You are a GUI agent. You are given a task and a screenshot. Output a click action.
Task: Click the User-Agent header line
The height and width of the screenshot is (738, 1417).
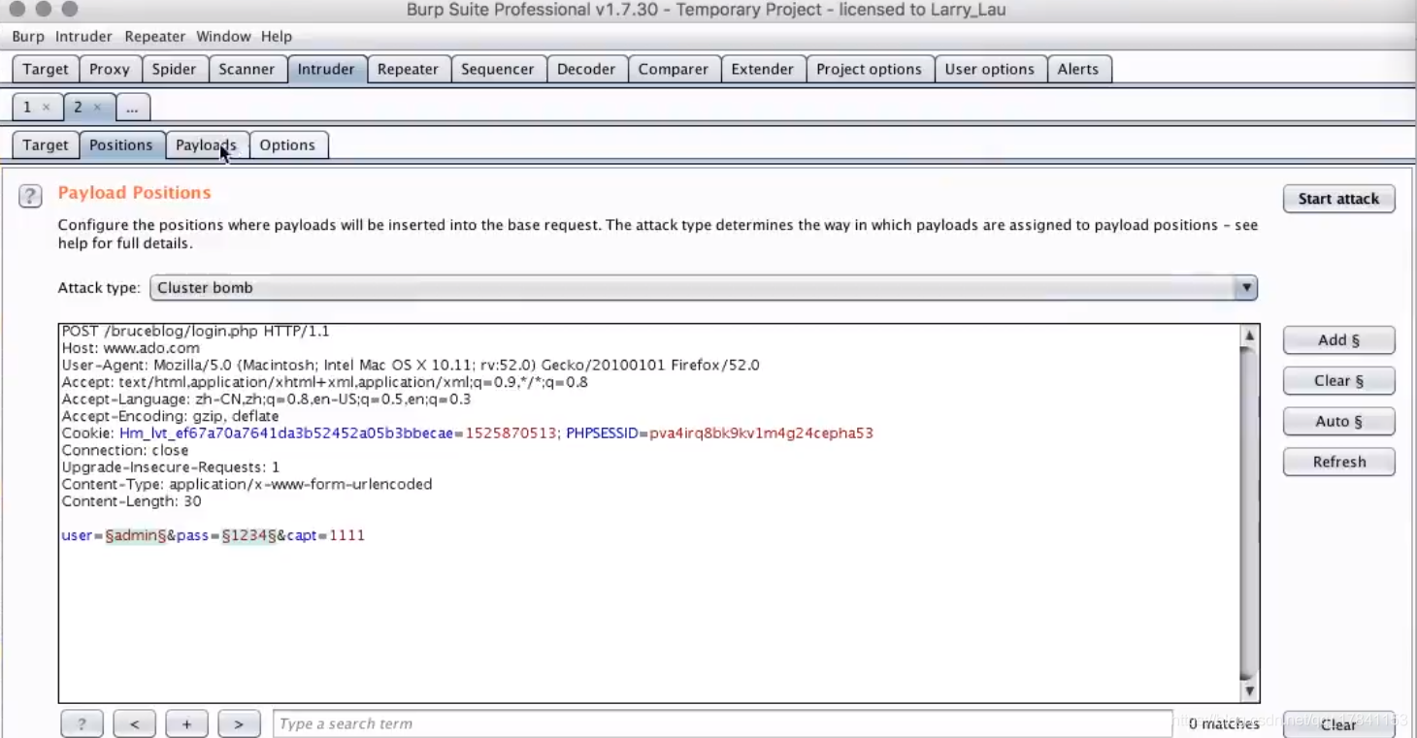point(411,366)
